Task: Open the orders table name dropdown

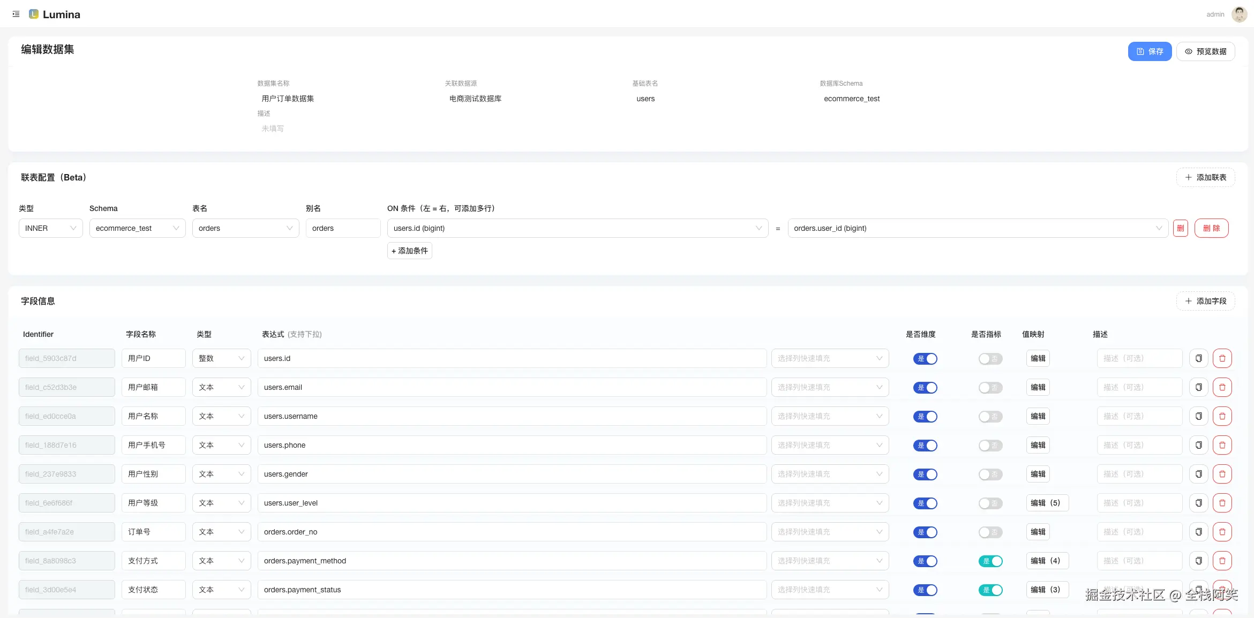Action: pyautogui.click(x=245, y=228)
